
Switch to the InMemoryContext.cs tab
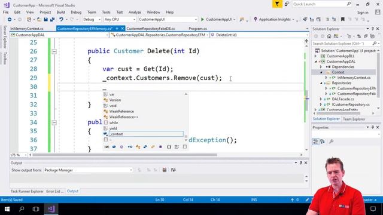click(x=27, y=29)
